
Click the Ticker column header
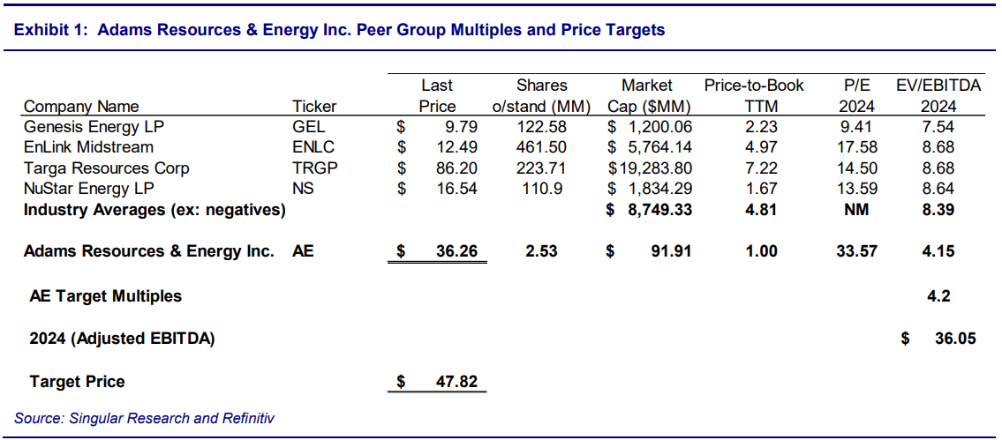tap(314, 107)
